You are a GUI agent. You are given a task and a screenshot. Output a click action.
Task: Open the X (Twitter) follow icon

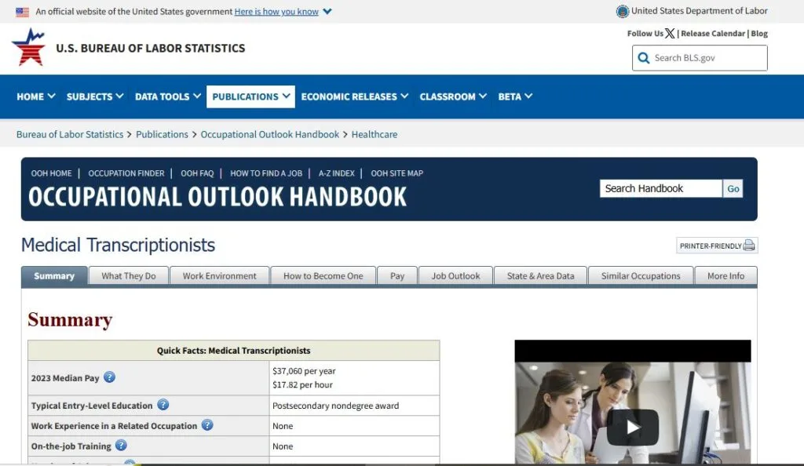point(670,34)
